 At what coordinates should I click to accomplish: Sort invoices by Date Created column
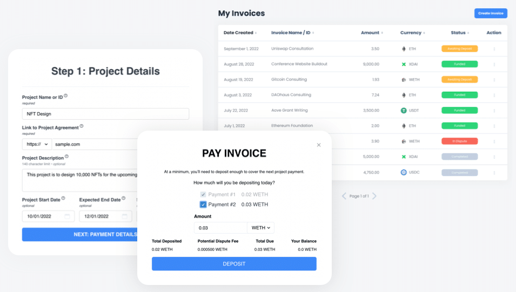240,33
